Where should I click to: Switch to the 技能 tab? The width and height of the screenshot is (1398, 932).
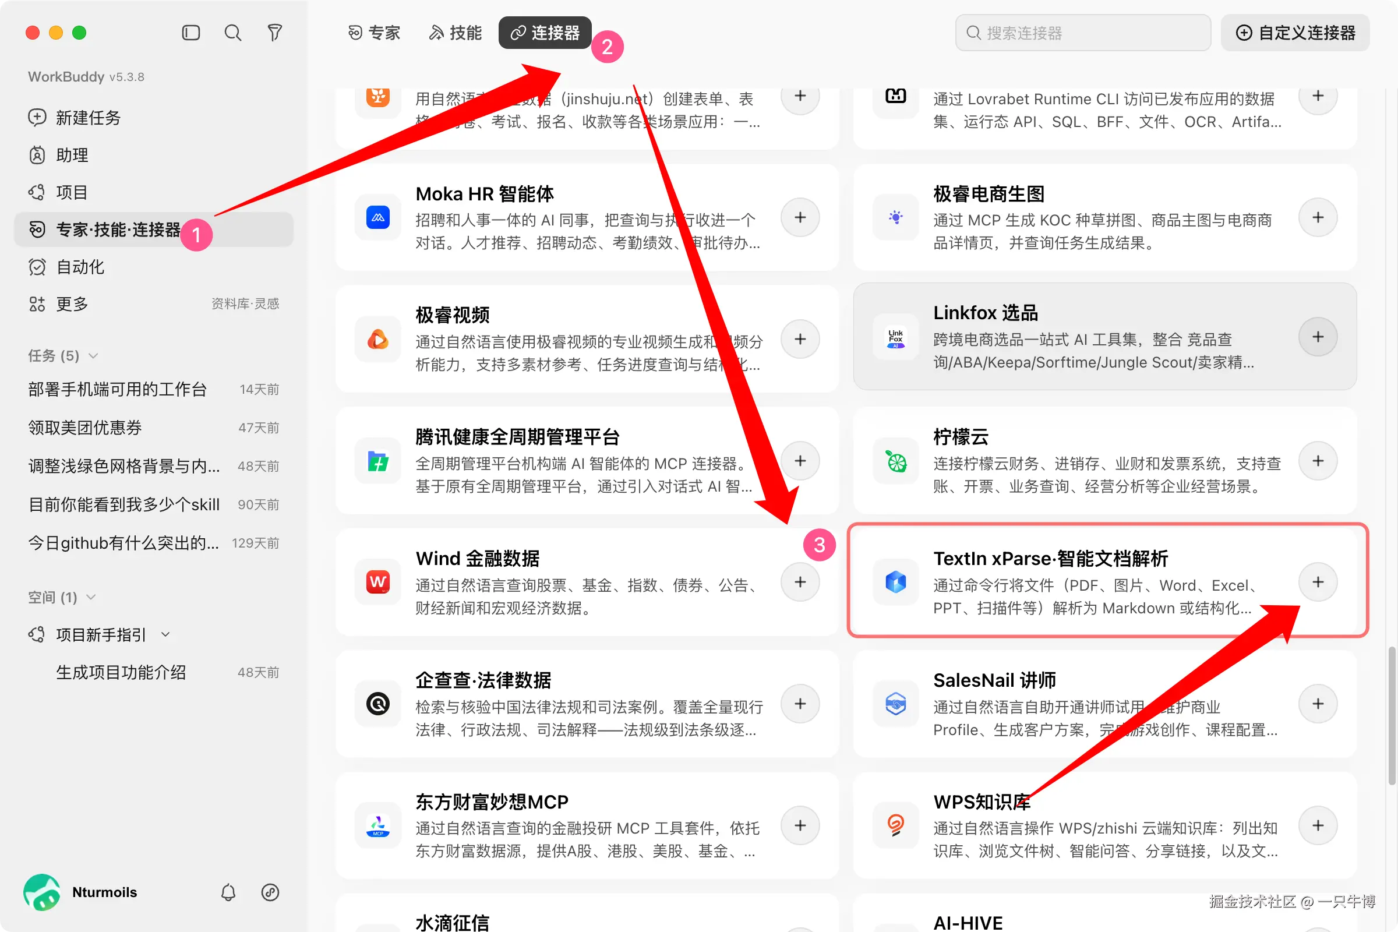click(x=456, y=33)
